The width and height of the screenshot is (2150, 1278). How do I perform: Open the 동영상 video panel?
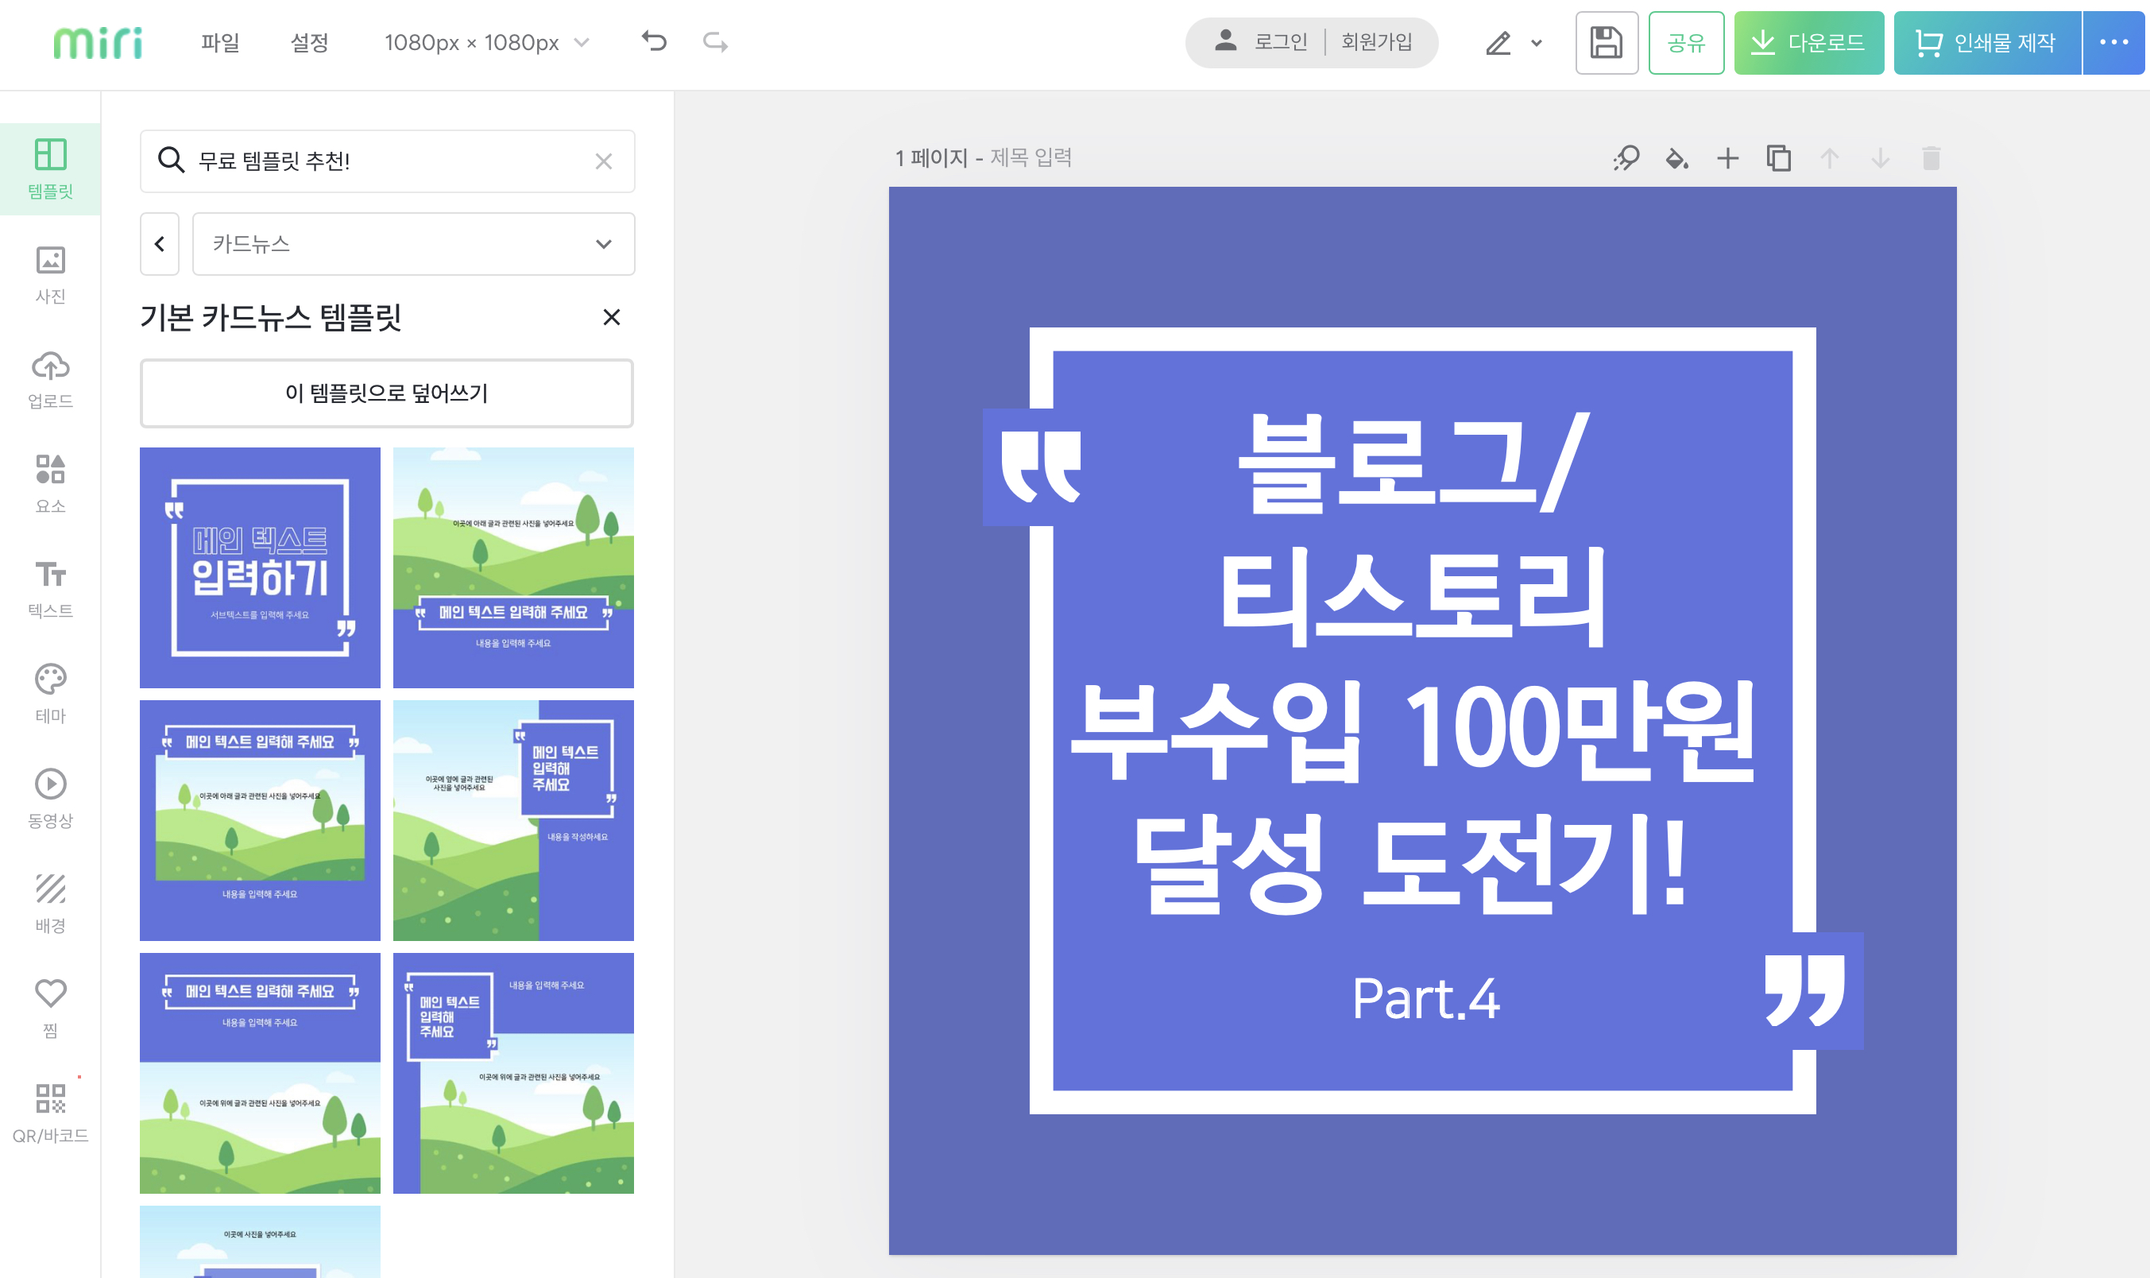50,800
